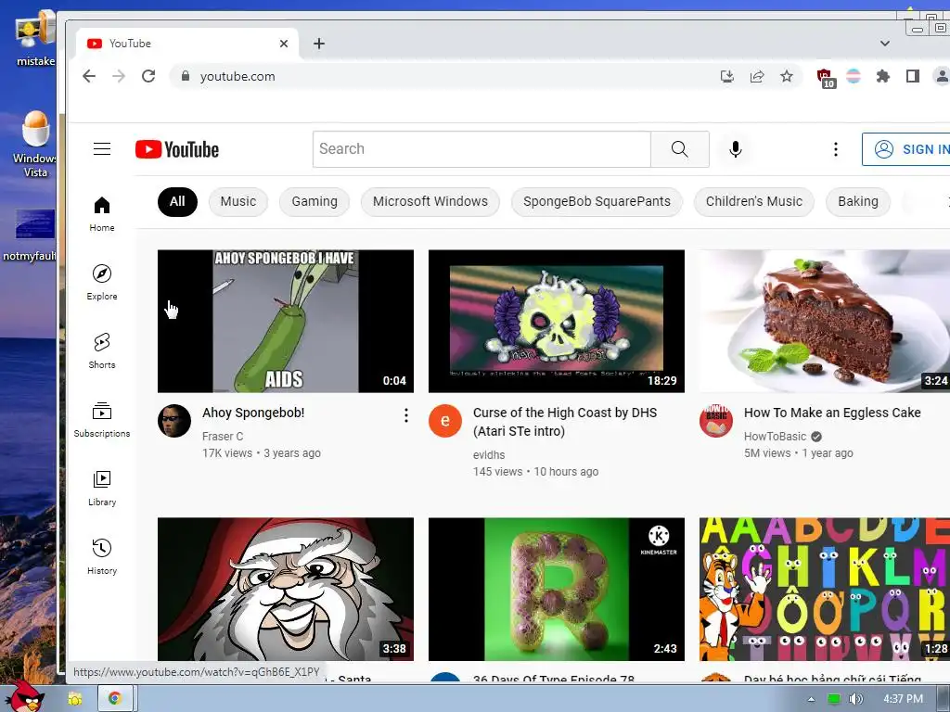Close the YouTube tab

(284, 44)
